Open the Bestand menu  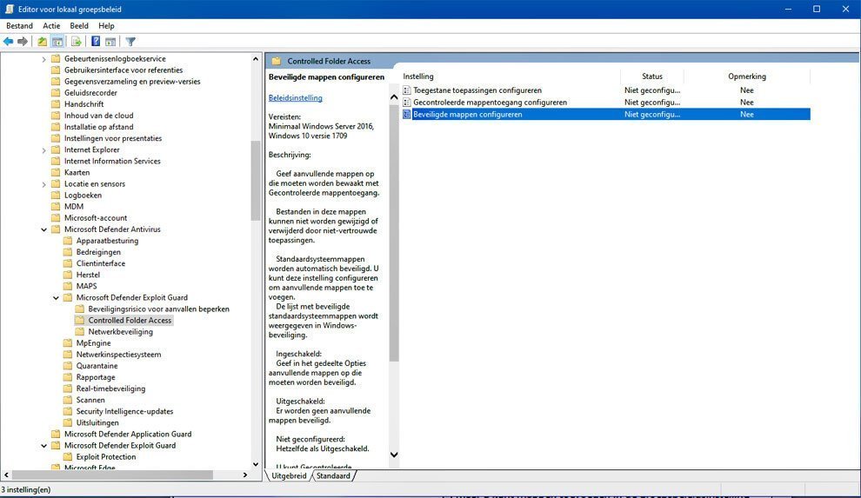coord(19,26)
